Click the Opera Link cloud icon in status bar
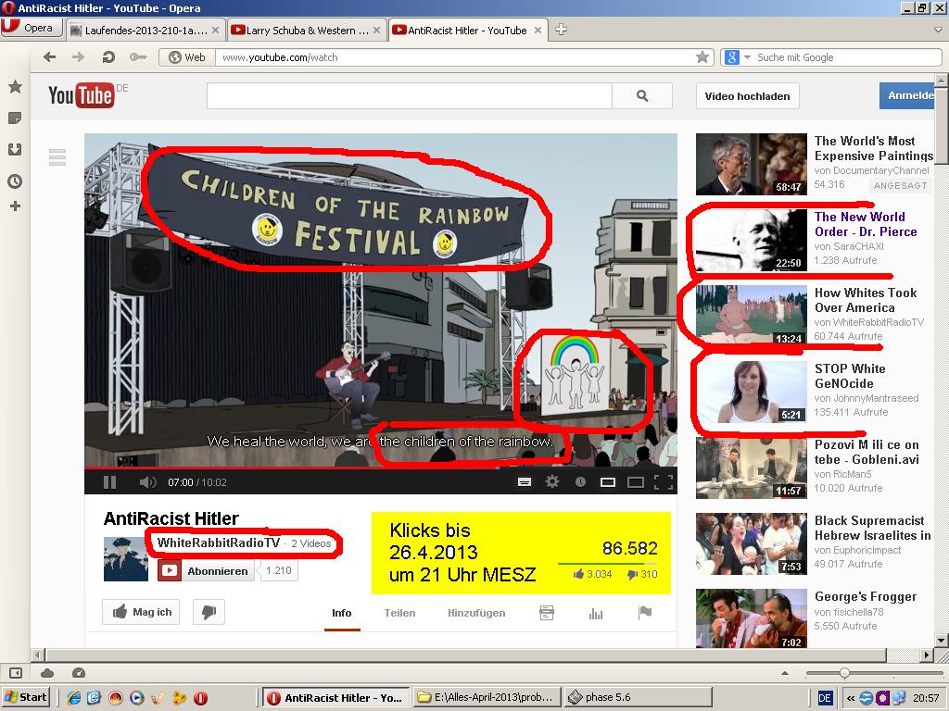 pos(47,672)
